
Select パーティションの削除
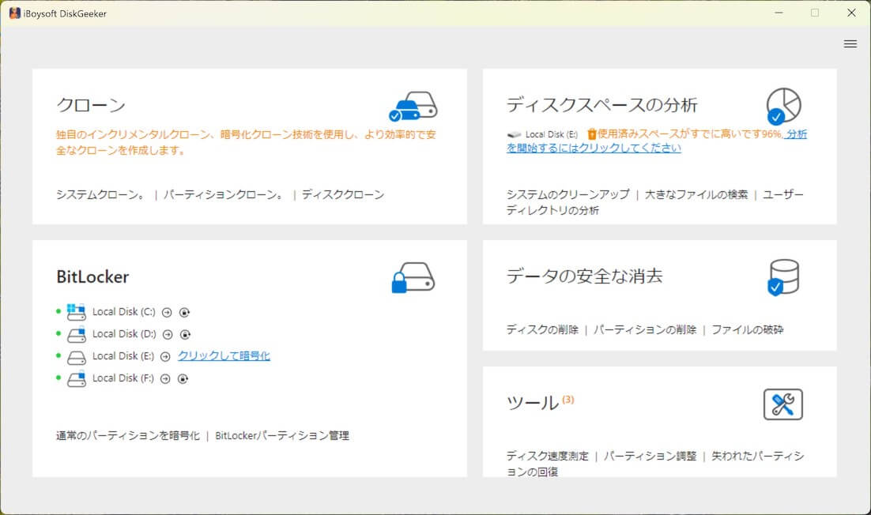tap(644, 329)
